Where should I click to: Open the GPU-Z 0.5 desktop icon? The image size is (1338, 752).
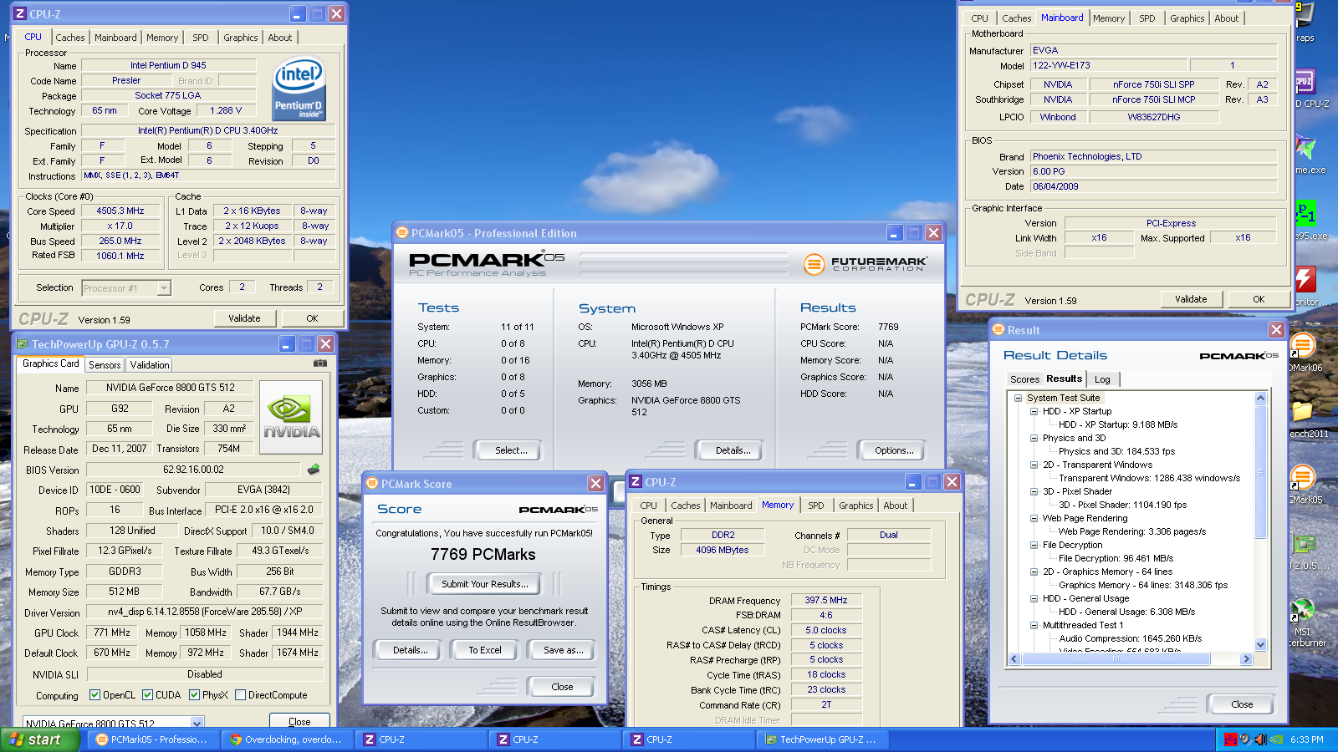[x=1303, y=545]
